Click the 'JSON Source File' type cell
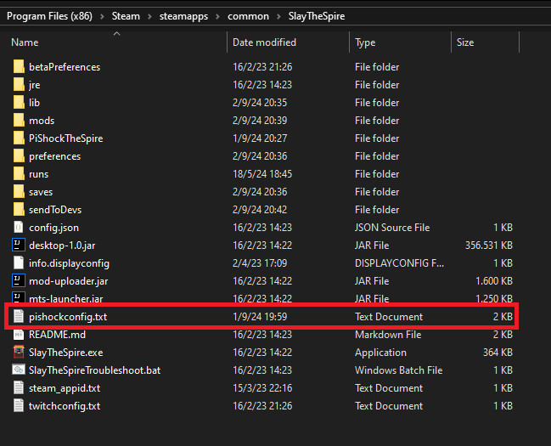The image size is (551, 446). coord(392,228)
